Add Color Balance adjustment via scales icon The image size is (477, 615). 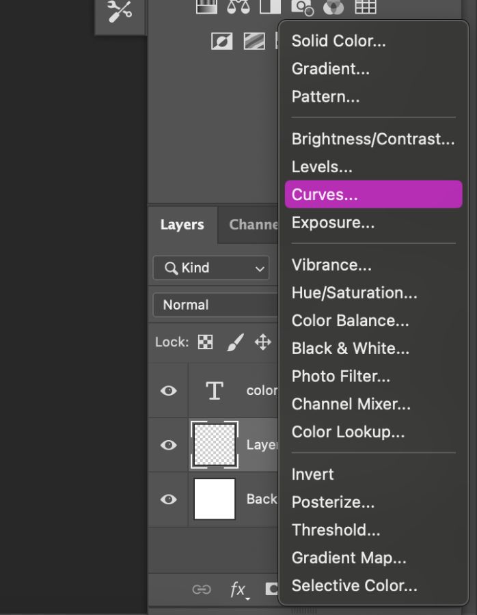[238, 7]
